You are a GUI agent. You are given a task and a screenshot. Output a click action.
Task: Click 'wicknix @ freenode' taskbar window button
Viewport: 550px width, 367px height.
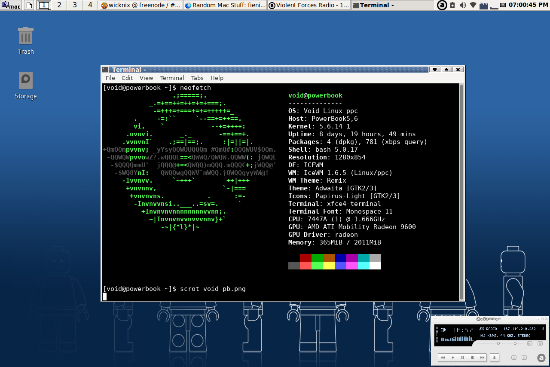point(141,5)
